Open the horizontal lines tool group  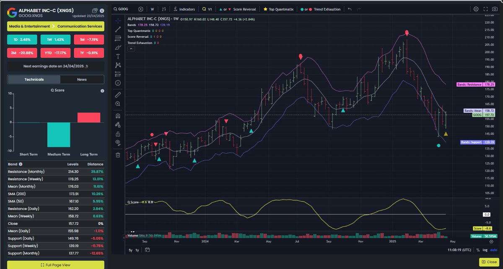pos(118,38)
